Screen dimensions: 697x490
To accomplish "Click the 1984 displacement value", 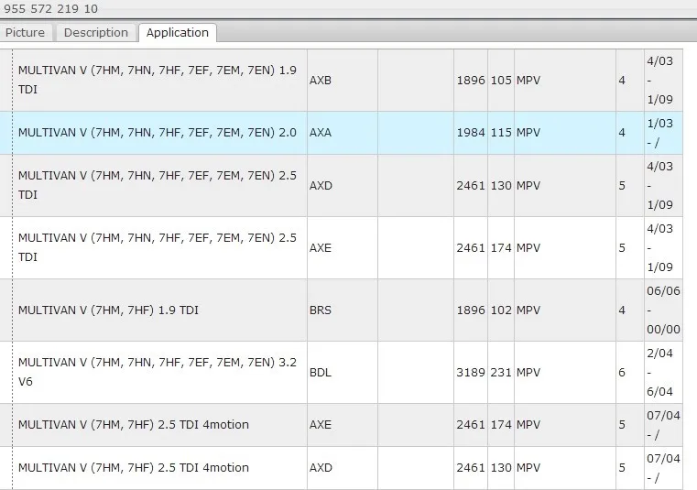I will [x=471, y=133].
